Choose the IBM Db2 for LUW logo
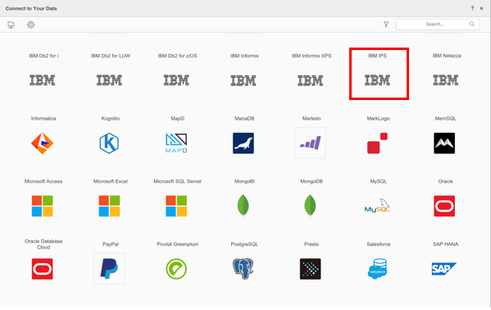 point(109,80)
